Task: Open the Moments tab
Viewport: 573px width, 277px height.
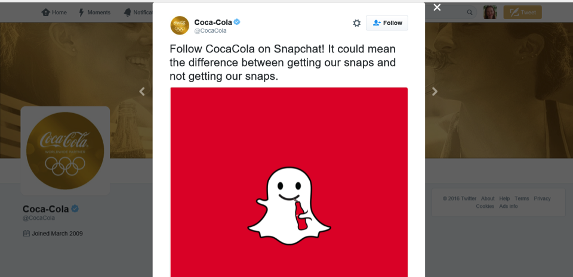Action: (94, 13)
